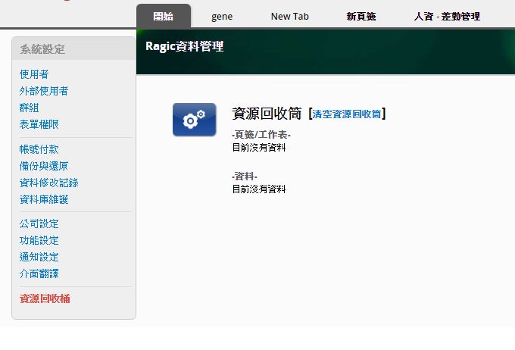
Task: Open the 新頁籤 tab
Action: click(361, 17)
